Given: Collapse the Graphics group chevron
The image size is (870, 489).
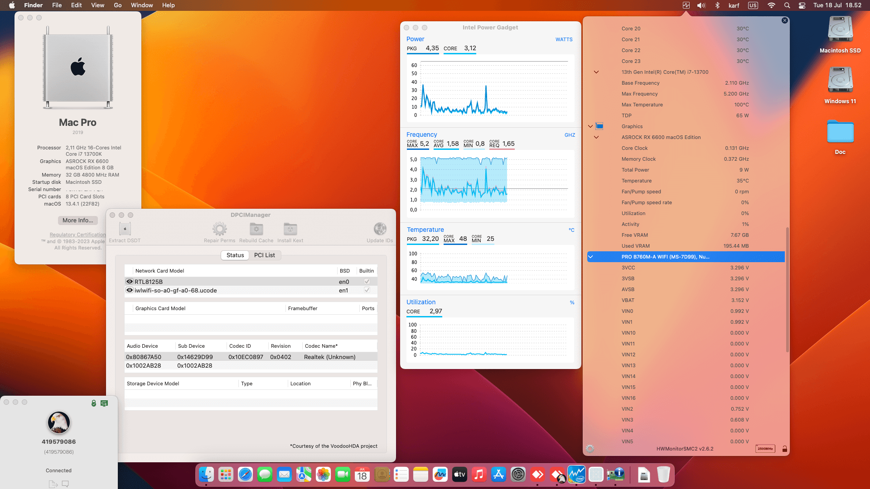Looking at the screenshot, I should (590, 126).
